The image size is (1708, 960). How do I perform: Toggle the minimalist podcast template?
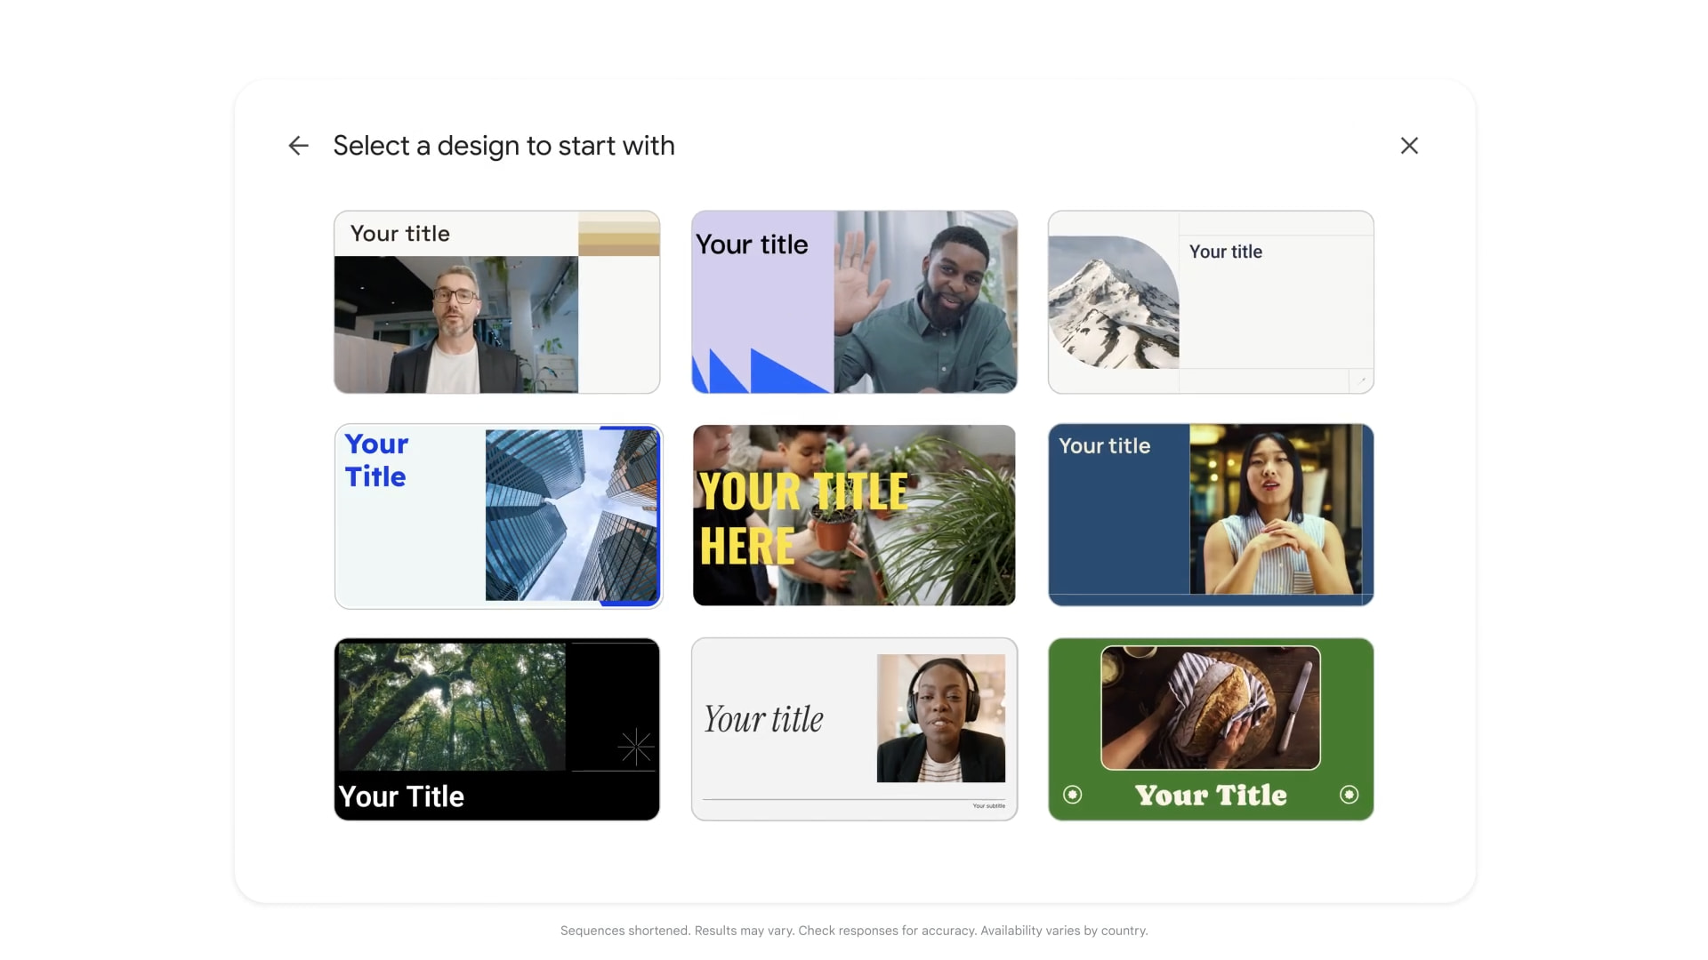pos(853,728)
